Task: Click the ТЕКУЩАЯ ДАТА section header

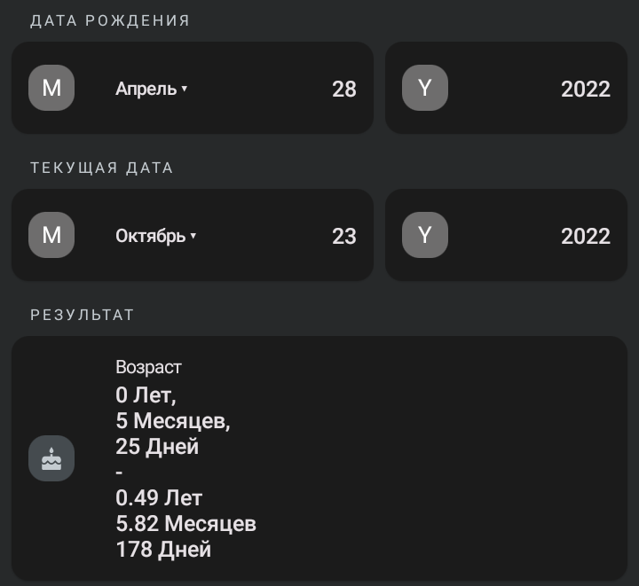Action: [102, 168]
